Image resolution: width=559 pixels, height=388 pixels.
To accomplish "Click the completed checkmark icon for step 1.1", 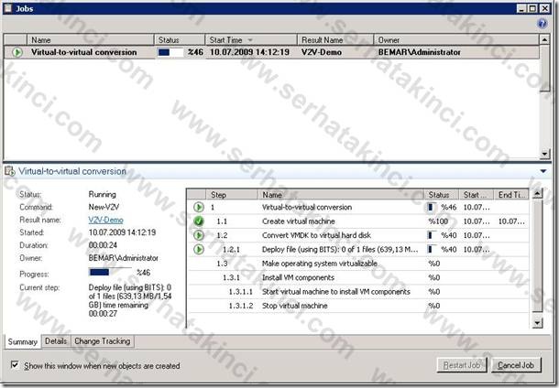I will click(199, 221).
